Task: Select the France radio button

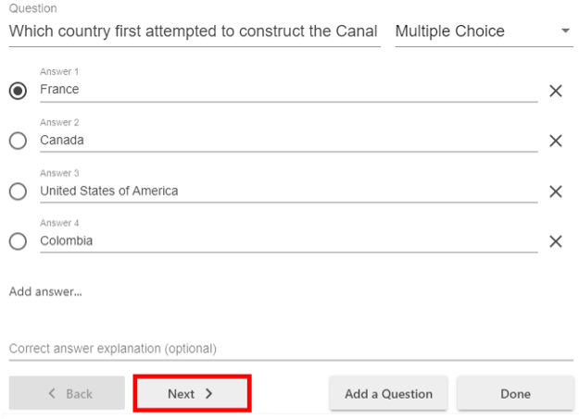Action: pyautogui.click(x=18, y=91)
